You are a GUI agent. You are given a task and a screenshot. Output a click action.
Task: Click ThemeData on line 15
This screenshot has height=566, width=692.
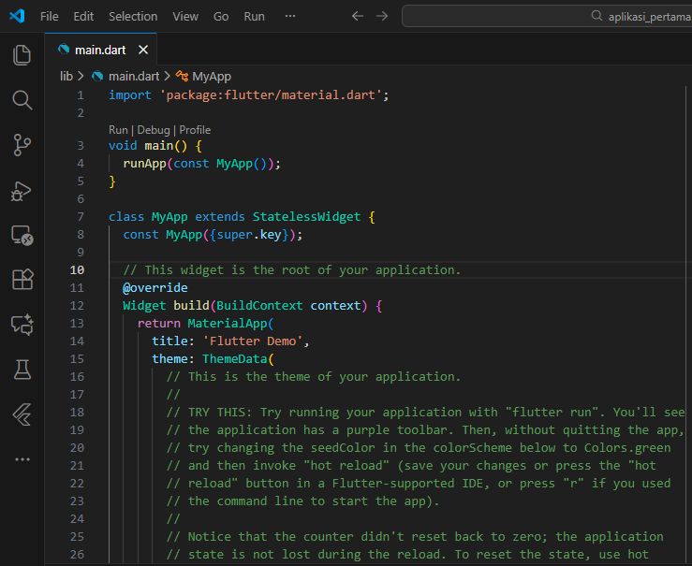pos(235,359)
